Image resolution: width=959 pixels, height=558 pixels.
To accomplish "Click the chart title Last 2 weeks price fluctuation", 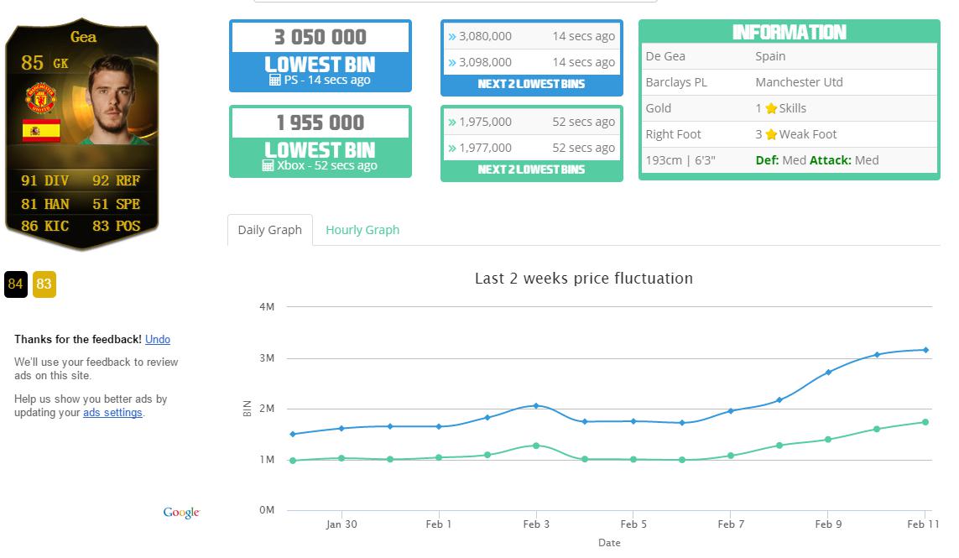I will click(x=583, y=279).
